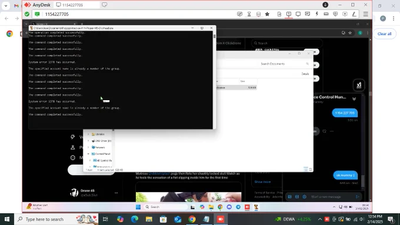Viewport: 400px width, 225px height.
Task: Expand the Libraries tree node
Action: pyautogui.click(x=88, y=134)
